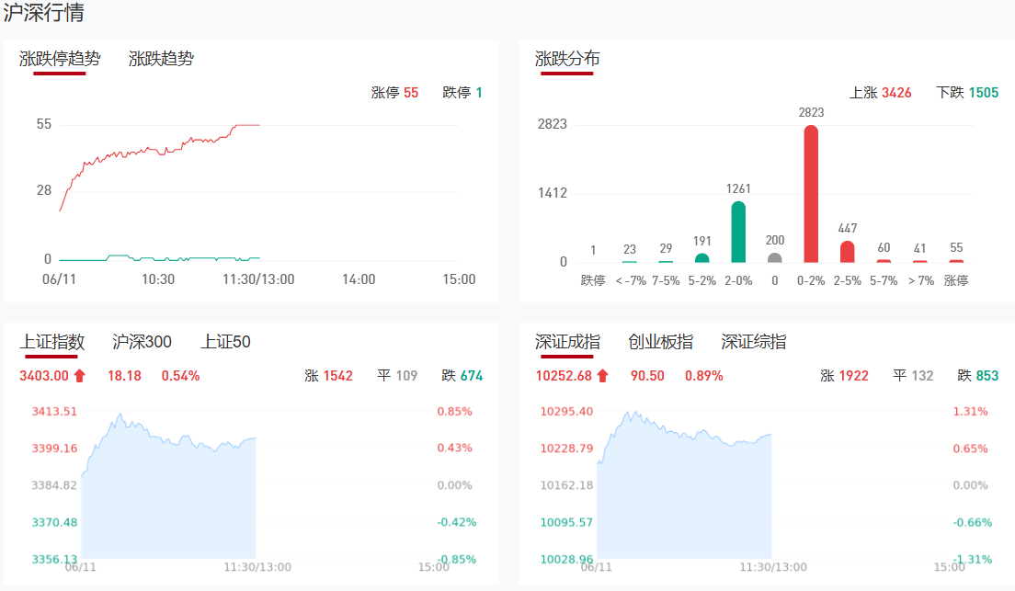Click the gray flat bar labeled 200

tap(775, 257)
